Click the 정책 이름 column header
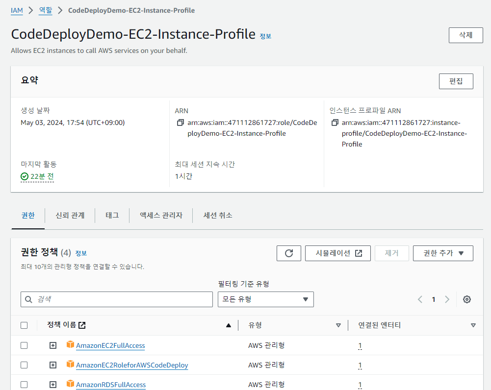The height and width of the screenshot is (390, 491). 62,325
